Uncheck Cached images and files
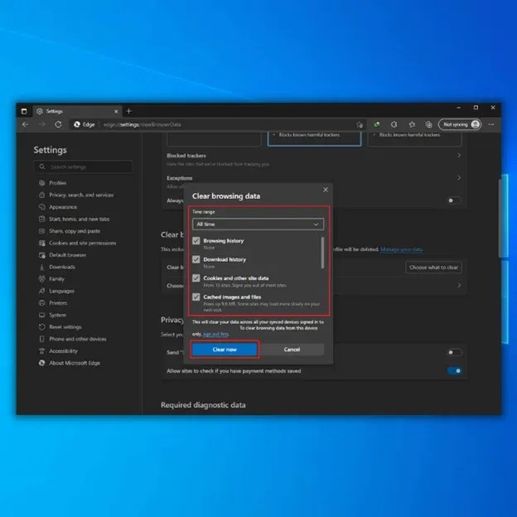517x517 pixels. point(196,297)
